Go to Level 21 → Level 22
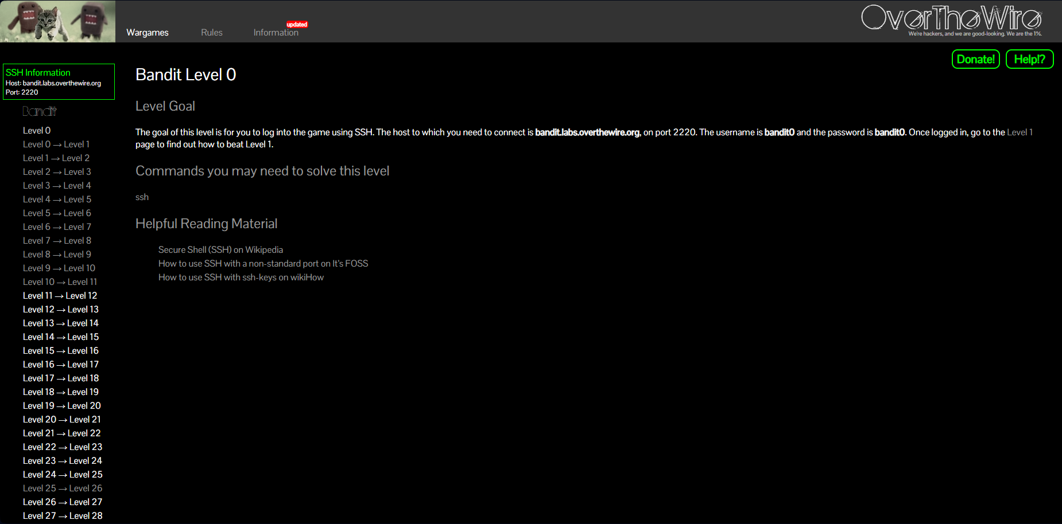This screenshot has height=524, width=1062. [62, 433]
